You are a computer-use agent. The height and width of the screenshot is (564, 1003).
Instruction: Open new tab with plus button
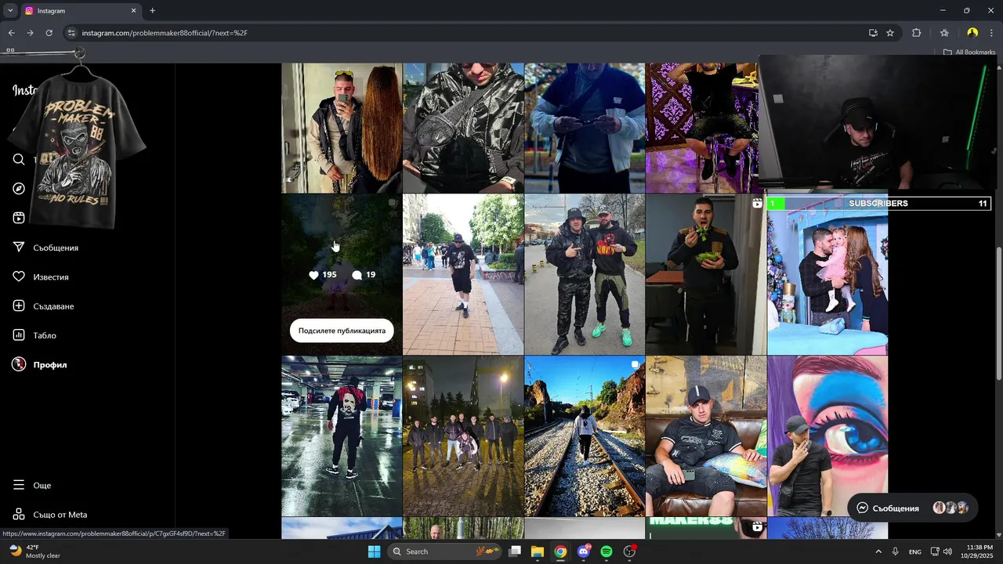pyautogui.click(x=152, y=11)
